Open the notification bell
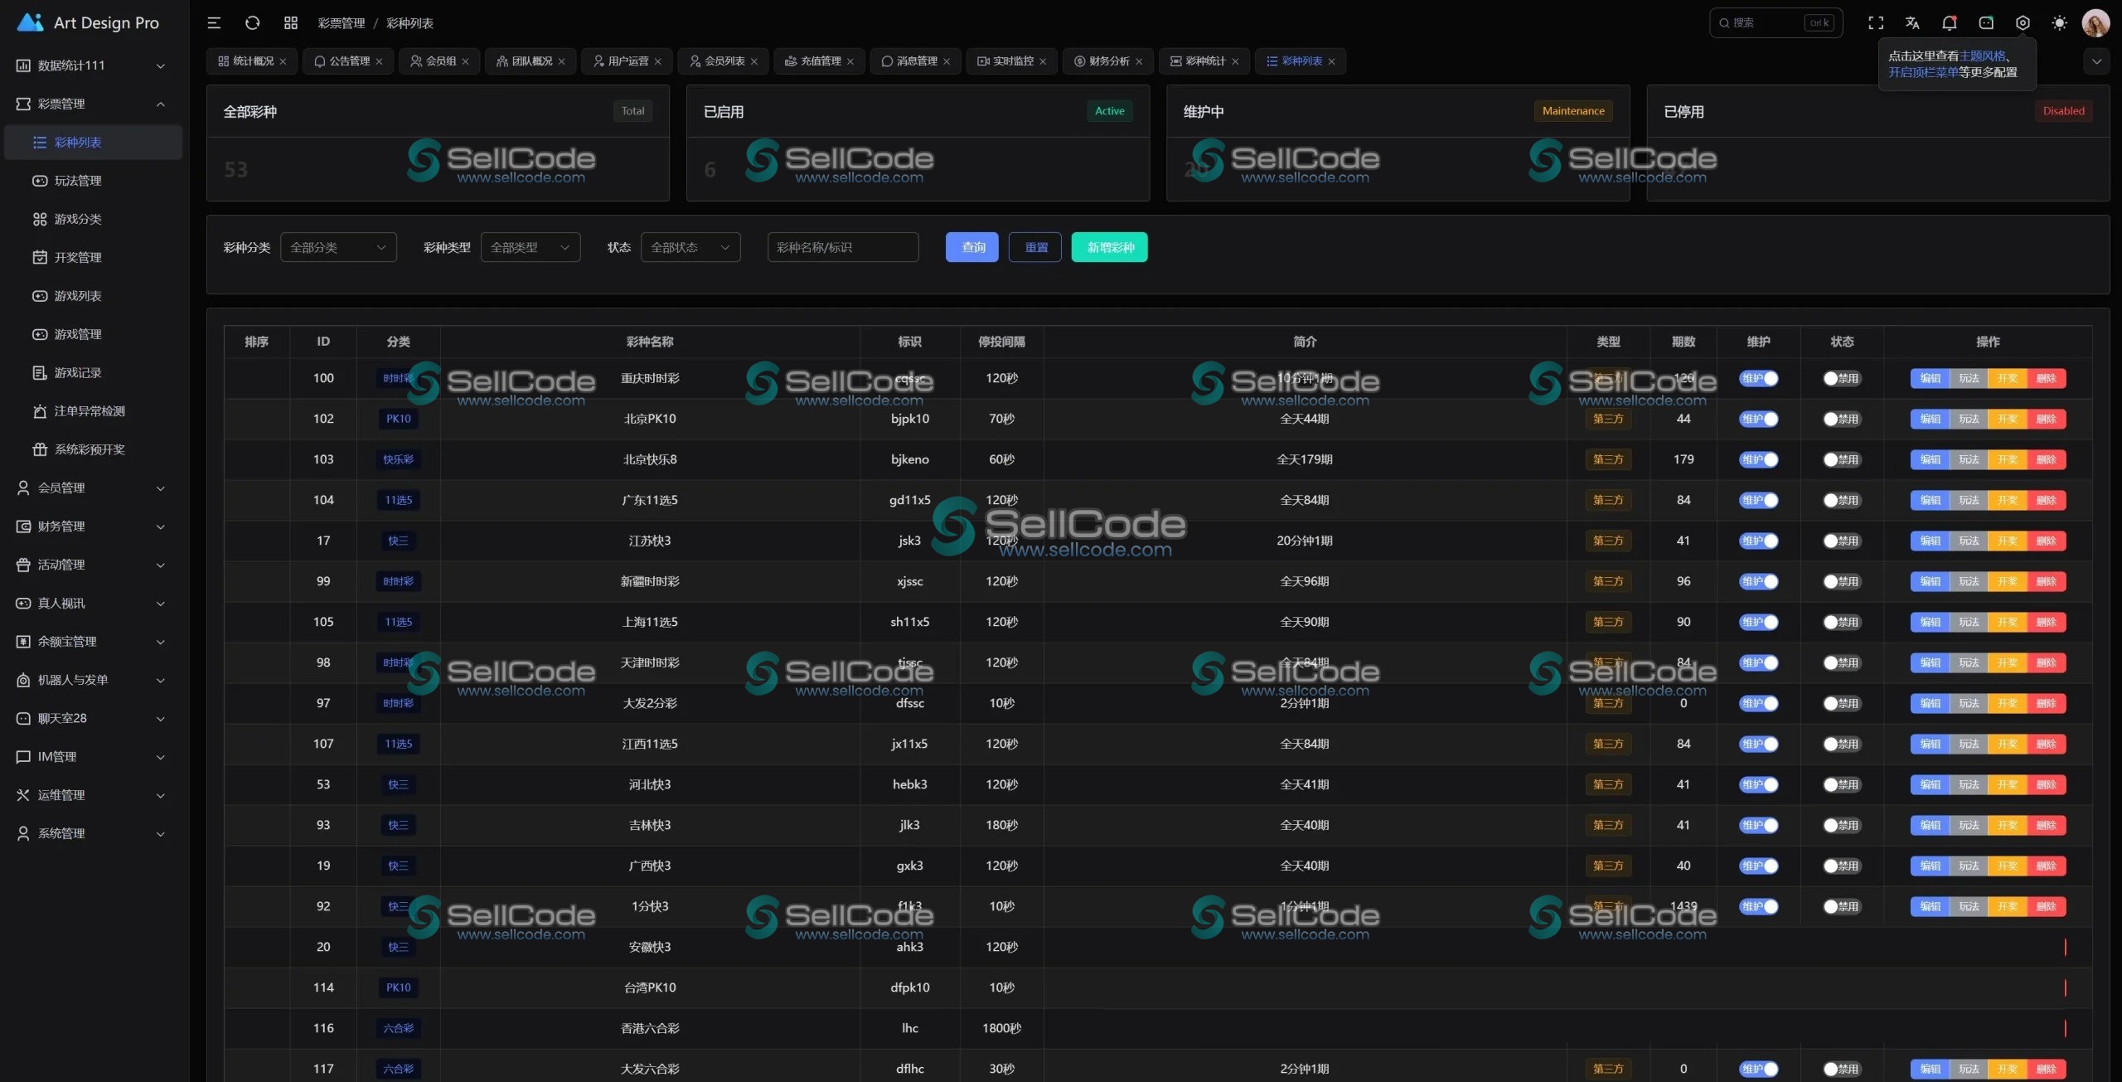 pos(1950,23)
